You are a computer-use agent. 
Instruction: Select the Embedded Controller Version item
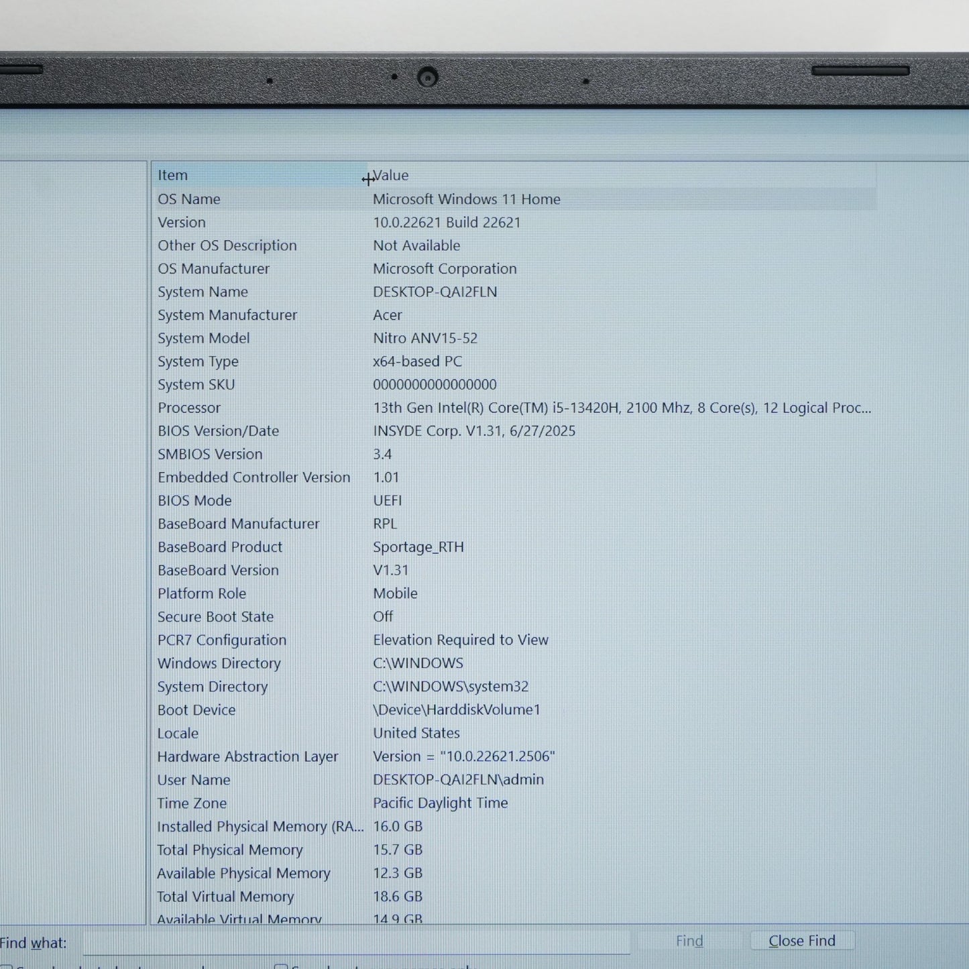[x=254, y=477]
